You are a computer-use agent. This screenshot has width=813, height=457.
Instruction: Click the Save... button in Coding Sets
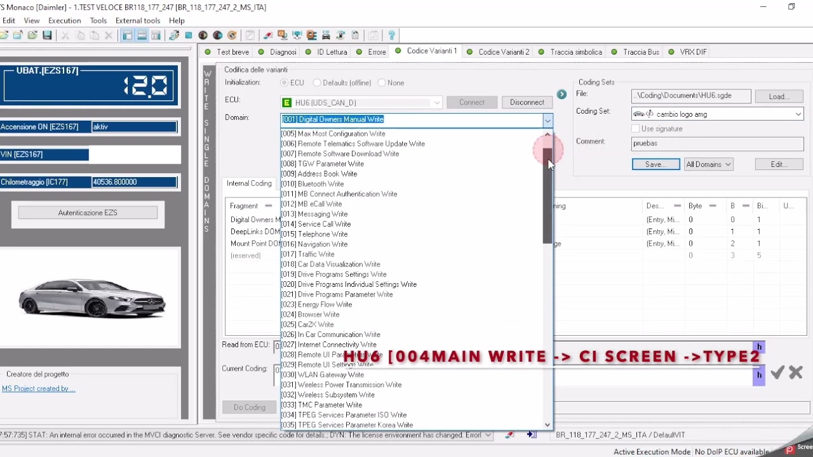[x=655, y=164]
